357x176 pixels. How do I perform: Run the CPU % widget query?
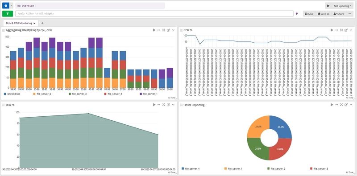coord(332,30)
